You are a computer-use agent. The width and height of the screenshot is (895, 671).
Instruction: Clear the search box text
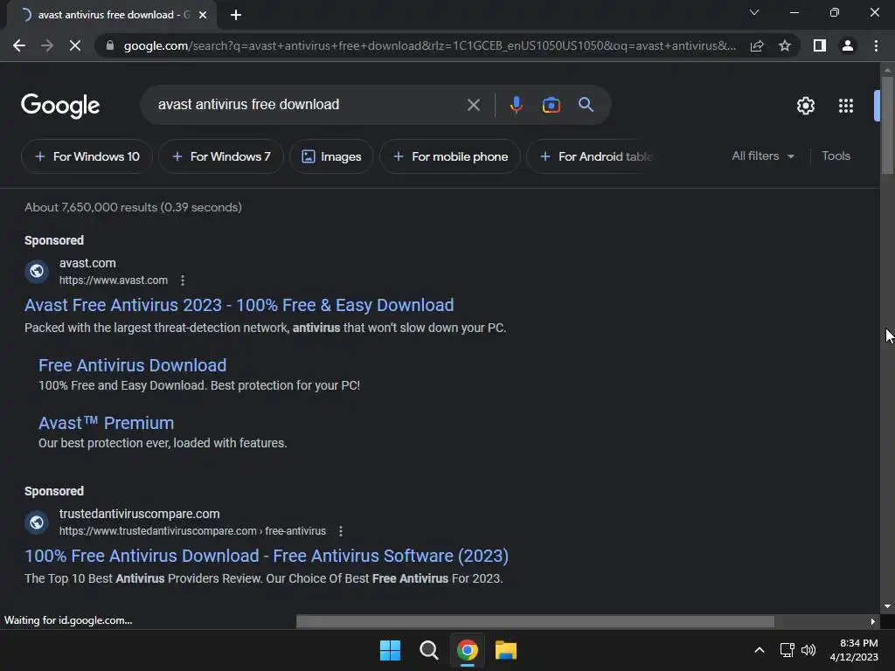pyautogui.click(x=473, y=105)
